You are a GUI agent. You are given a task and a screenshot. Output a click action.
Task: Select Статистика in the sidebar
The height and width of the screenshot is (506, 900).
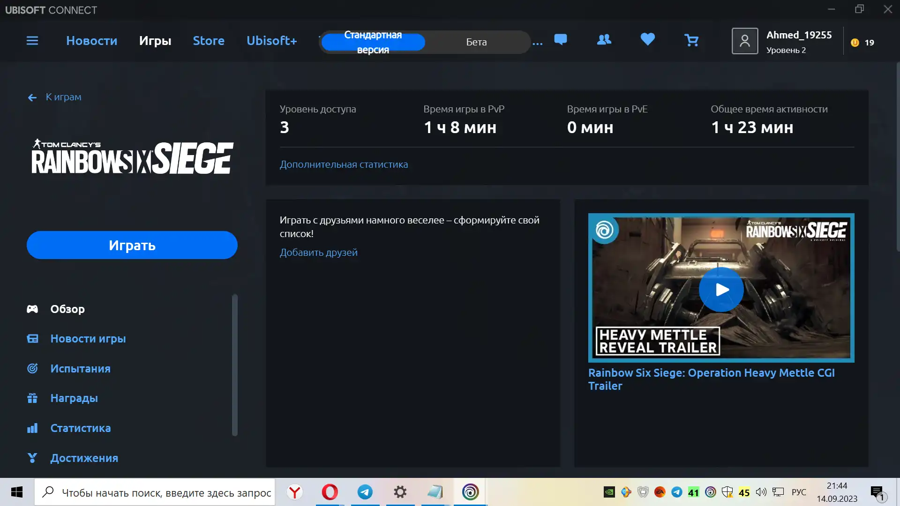(81, 428)
